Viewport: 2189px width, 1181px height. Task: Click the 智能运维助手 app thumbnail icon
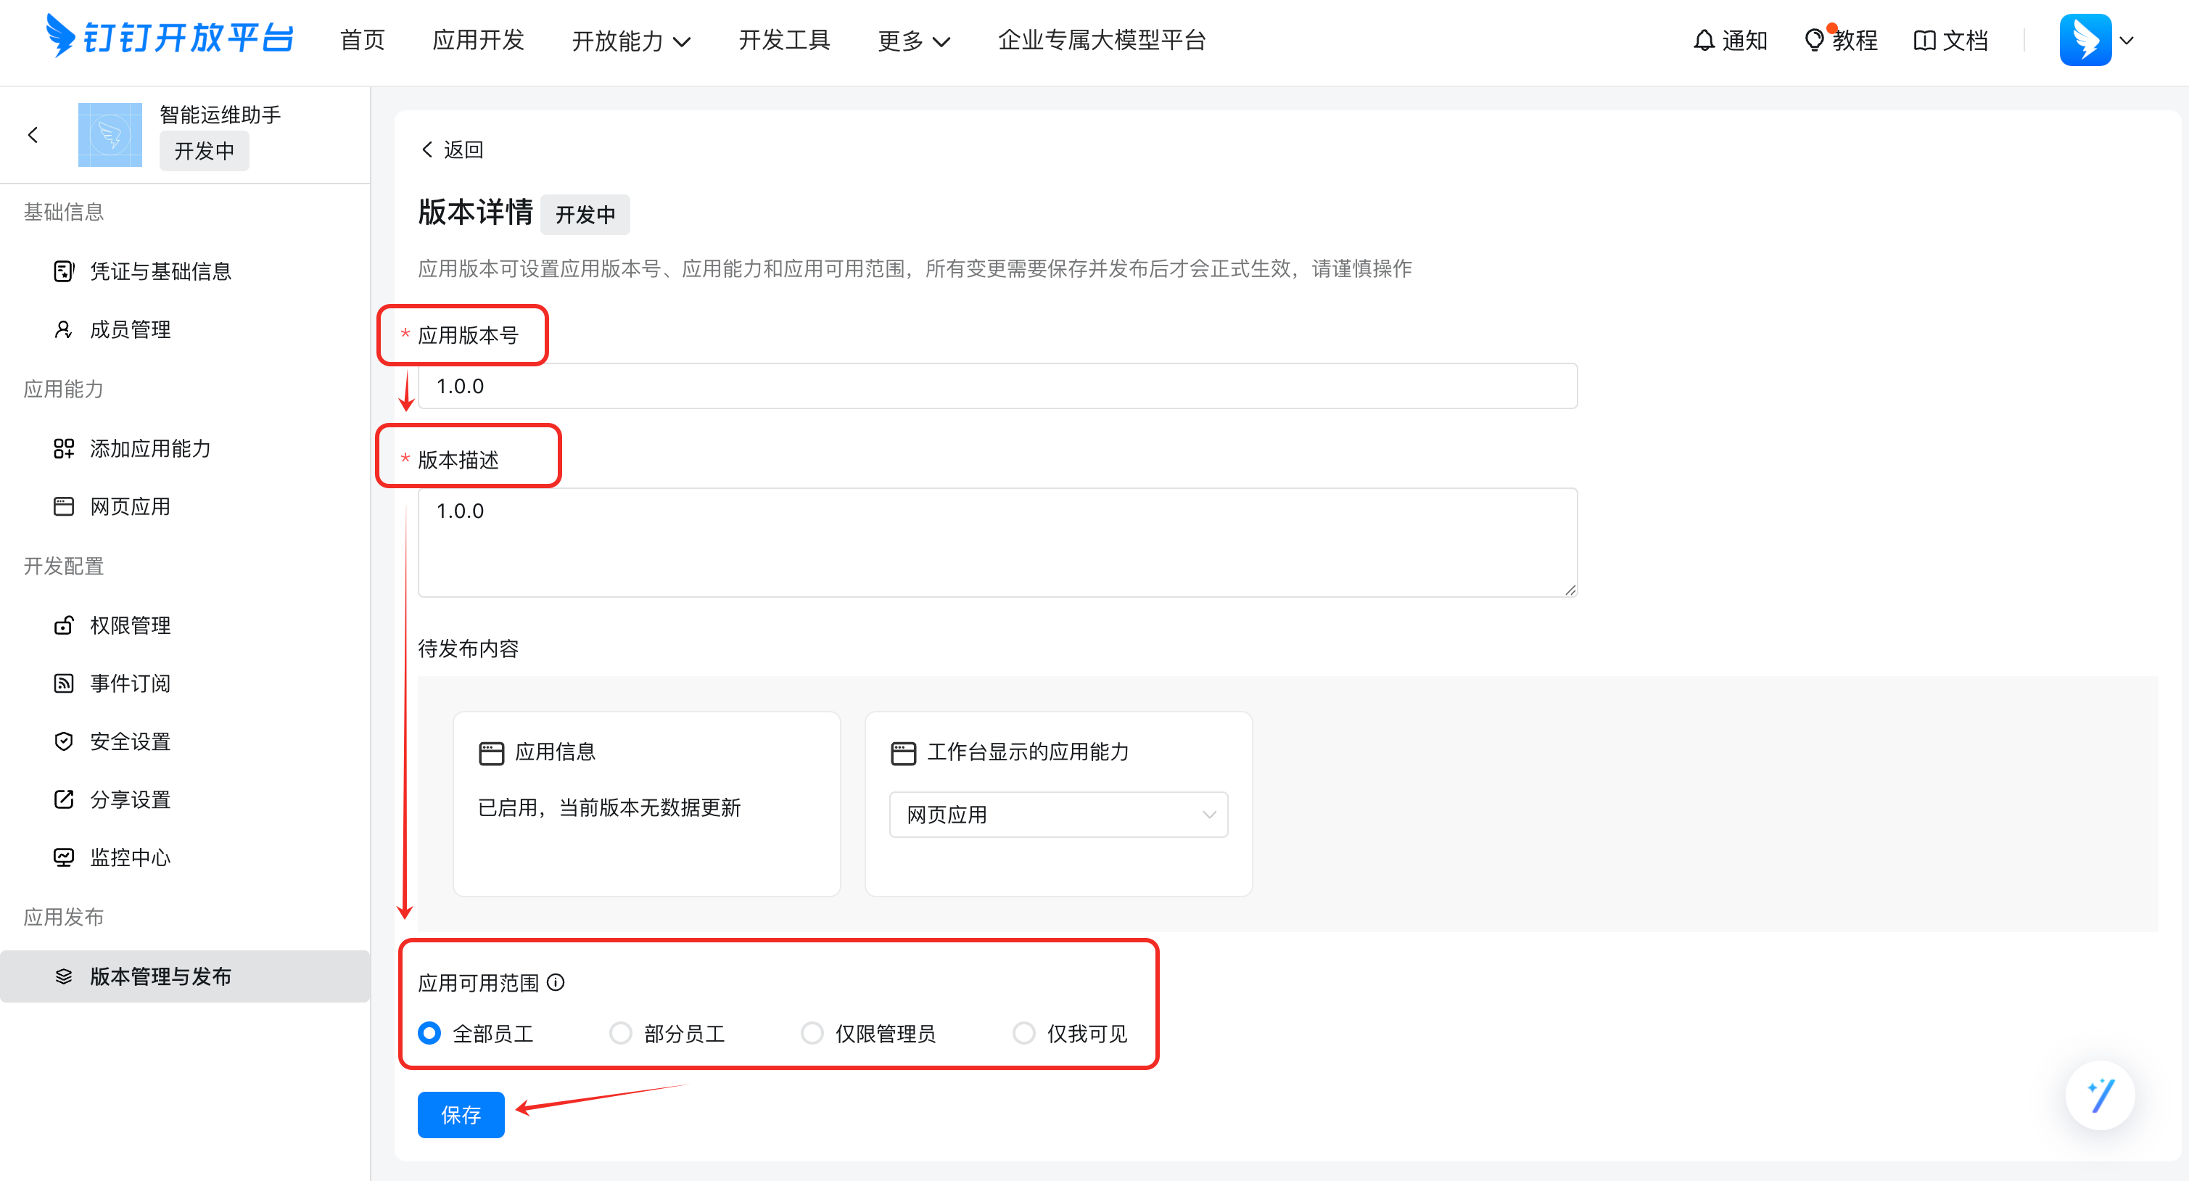click(x=110, y=134)
